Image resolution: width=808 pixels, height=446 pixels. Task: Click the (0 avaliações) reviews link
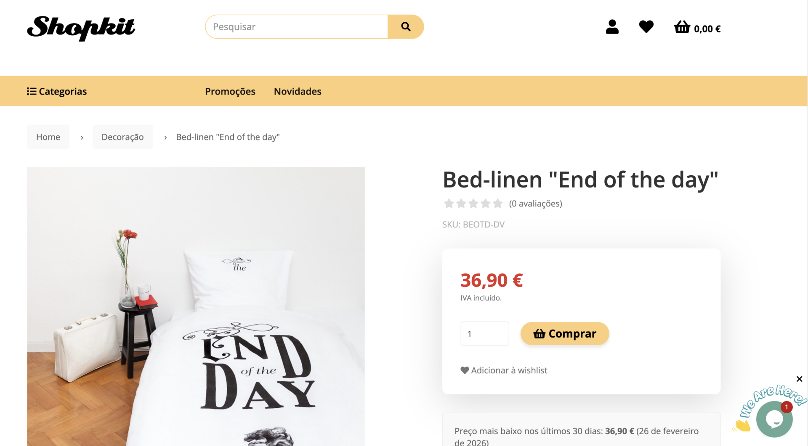[x=535, y=204]
